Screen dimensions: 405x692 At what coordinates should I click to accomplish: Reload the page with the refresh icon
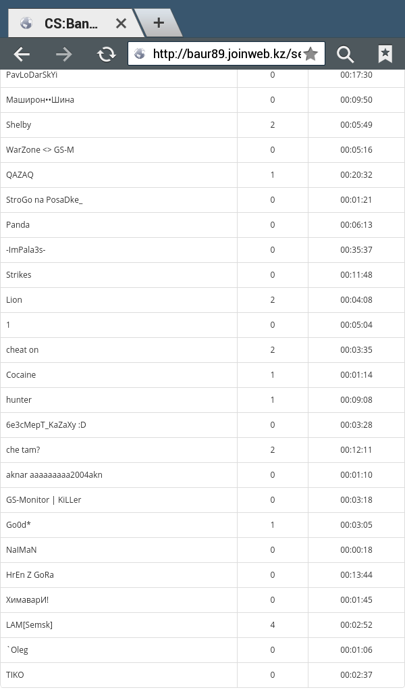tap(106, 54)
